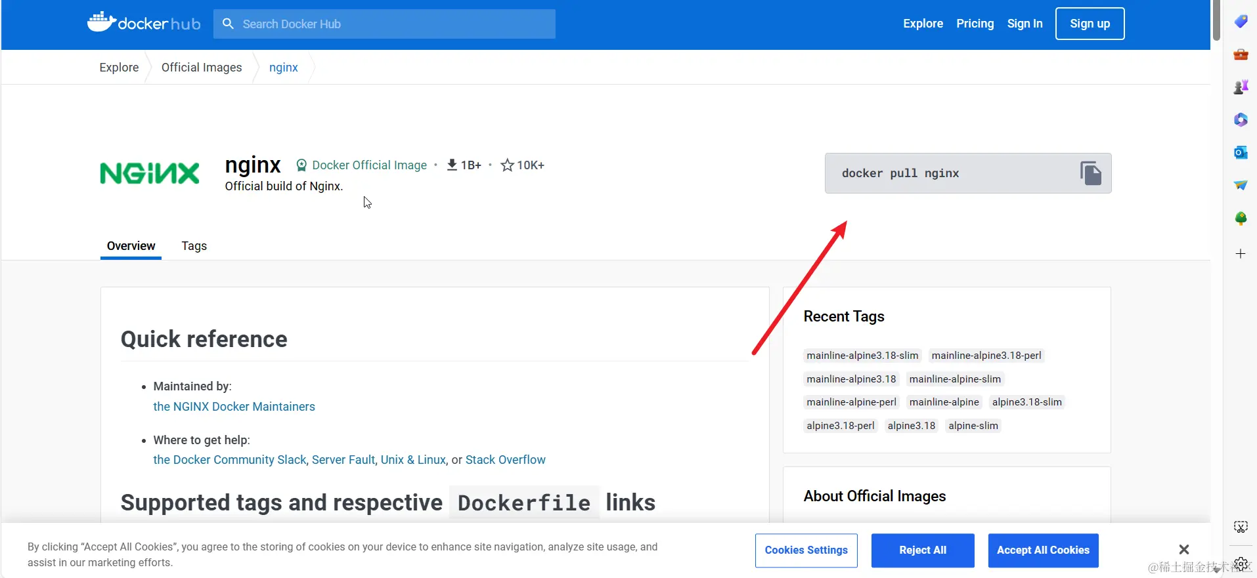Click Reject All cookies
Screen dimensions: 1257x578
pos(923,550)
